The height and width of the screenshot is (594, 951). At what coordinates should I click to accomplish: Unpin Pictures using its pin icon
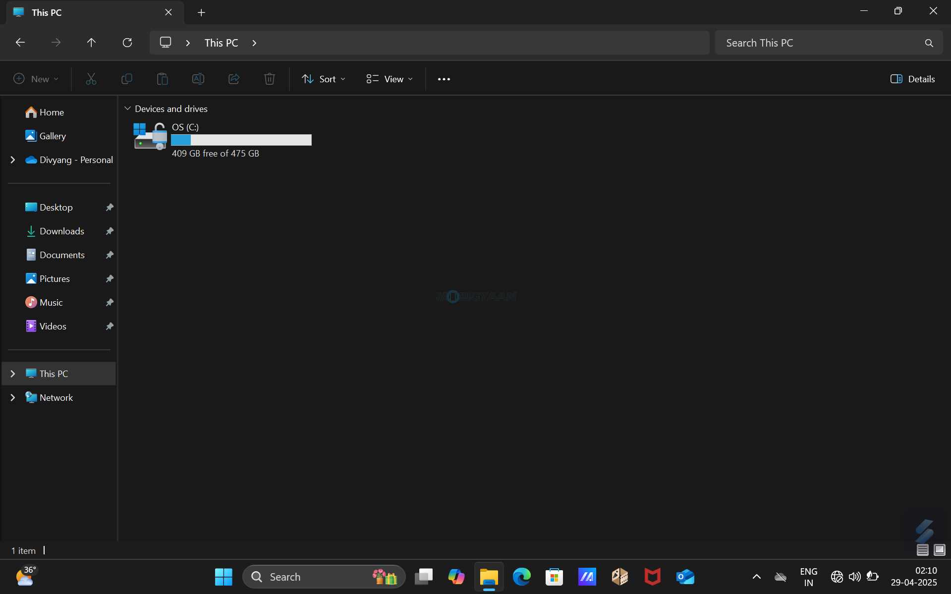pyautogui.click(x=110, y=278)
